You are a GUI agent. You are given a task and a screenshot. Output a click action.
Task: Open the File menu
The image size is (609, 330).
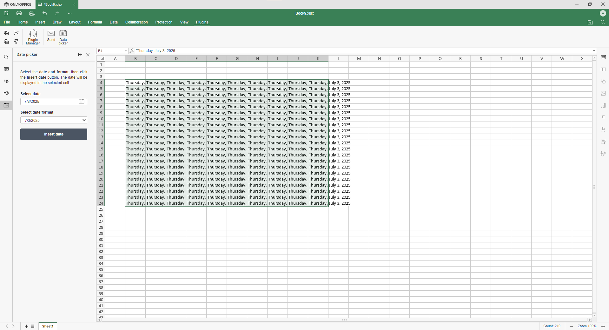click(x=7, y=22)
